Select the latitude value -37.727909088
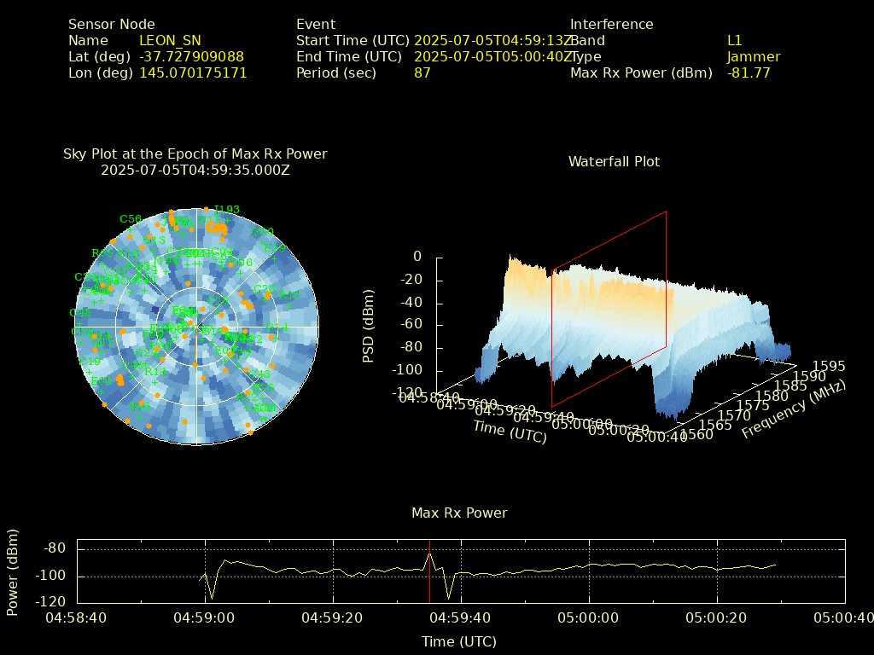874x655 pixels. coord(191,56)
